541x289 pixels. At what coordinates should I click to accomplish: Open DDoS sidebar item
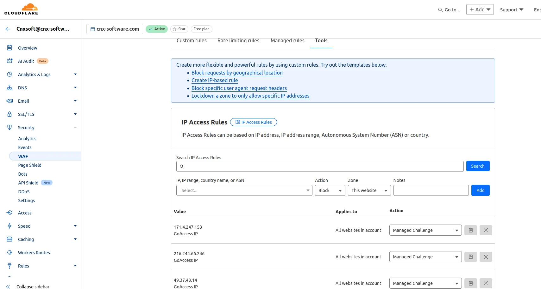click(24, 192)
